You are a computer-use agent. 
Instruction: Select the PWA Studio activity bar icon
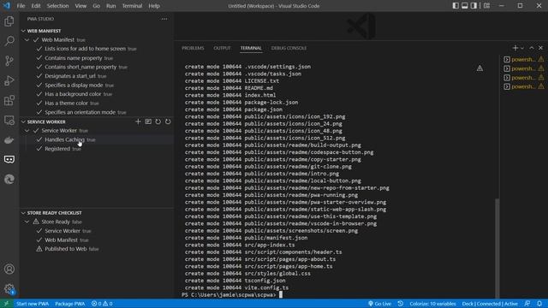click(x=9, y=160)
